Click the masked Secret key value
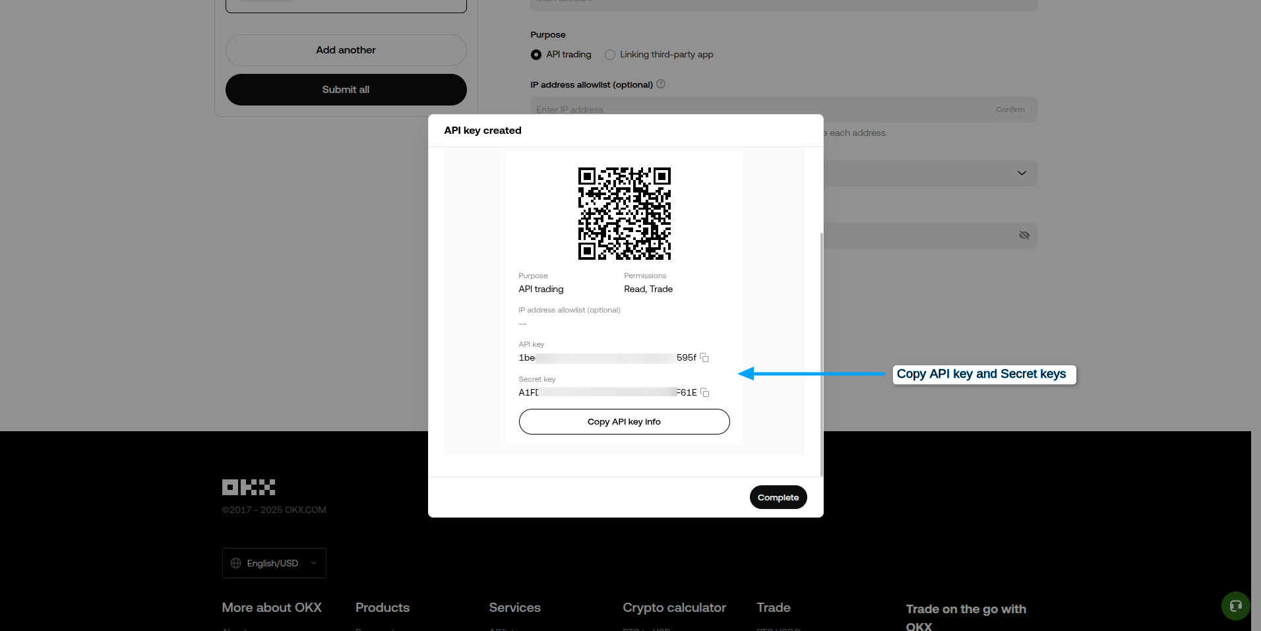 (607, 392)
